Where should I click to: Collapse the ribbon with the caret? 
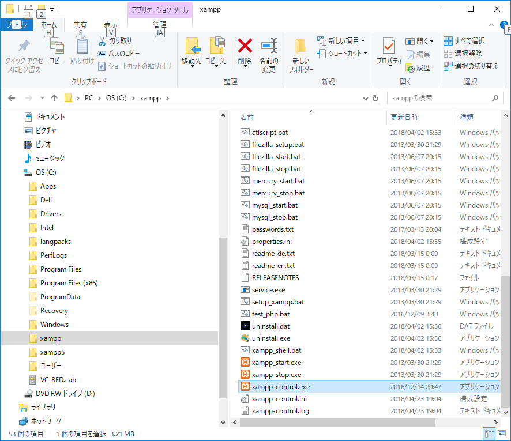pos(491,25)
